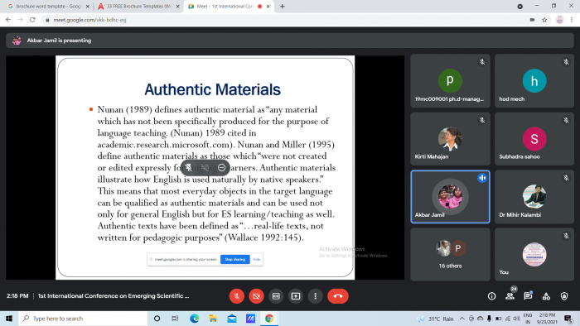
Task: Click the present now screen icon
Action: point(296,296)
